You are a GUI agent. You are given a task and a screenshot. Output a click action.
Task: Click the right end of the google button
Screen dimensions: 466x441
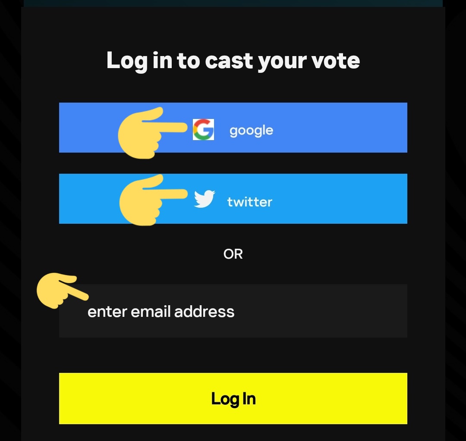386,128
